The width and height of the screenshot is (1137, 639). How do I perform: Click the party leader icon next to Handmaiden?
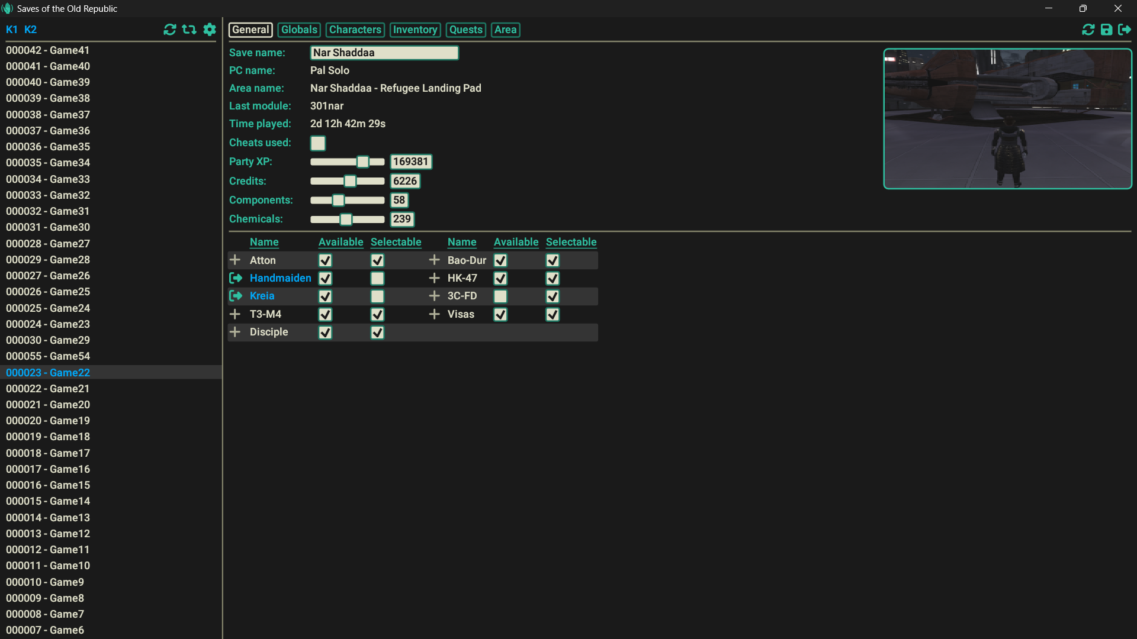(236, 278)
